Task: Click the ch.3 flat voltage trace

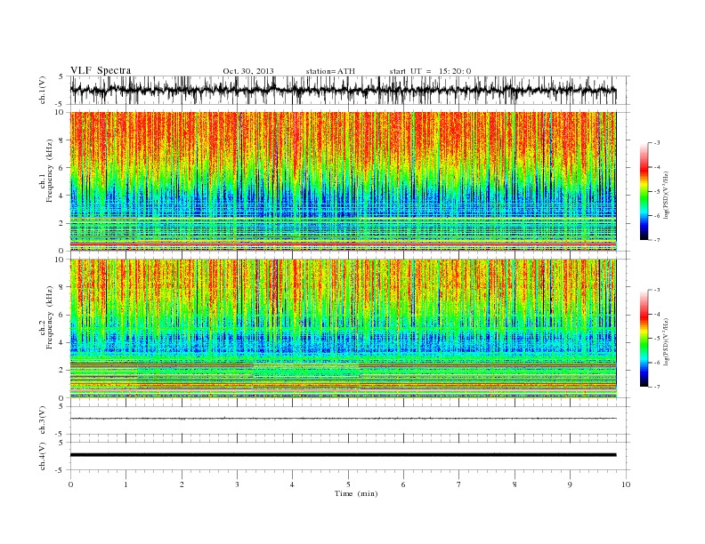Action: 343,419
